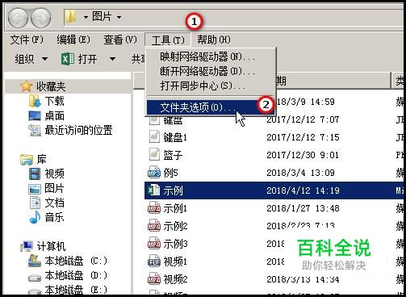
Task: Click date 2018/4/12 14:19 of 示例
Action: coord(303,190)
